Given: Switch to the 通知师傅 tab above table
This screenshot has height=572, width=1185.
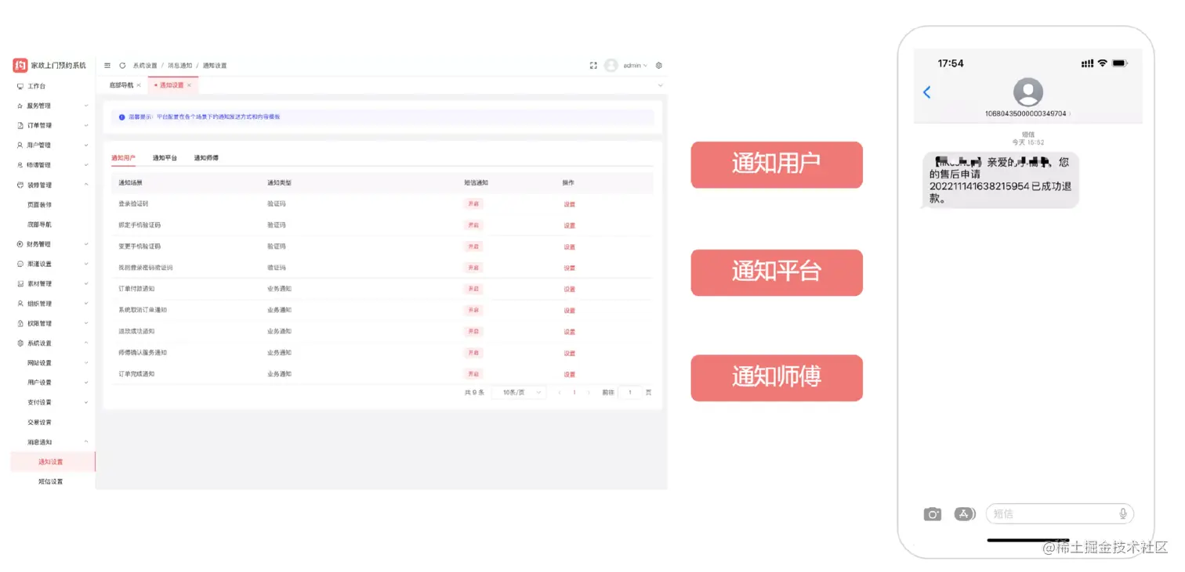Looking at the screenshot, I should pyautogui.click(x=206, y=158).
